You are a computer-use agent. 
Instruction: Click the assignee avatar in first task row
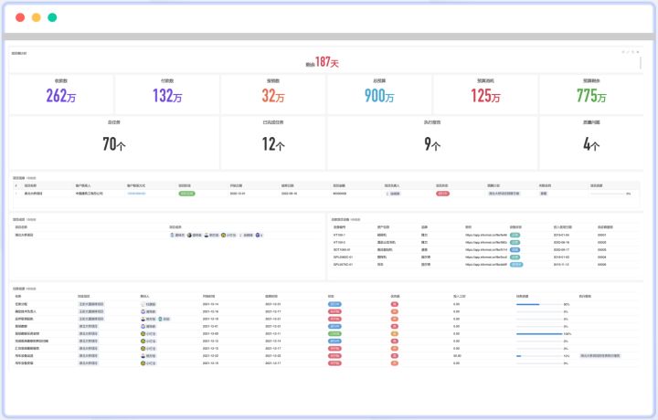coord(143,304)
